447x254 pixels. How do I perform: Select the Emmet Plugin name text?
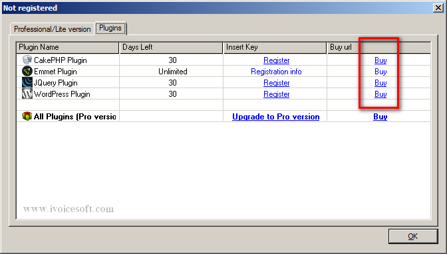(x=55, y=72)
